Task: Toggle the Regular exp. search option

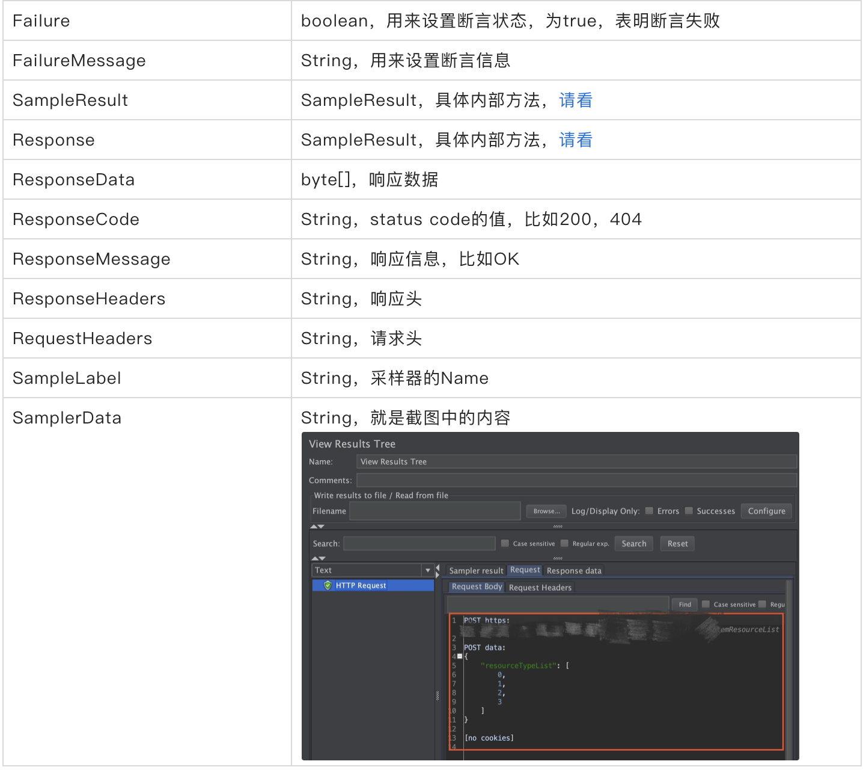Action: [x=564, y=543]
